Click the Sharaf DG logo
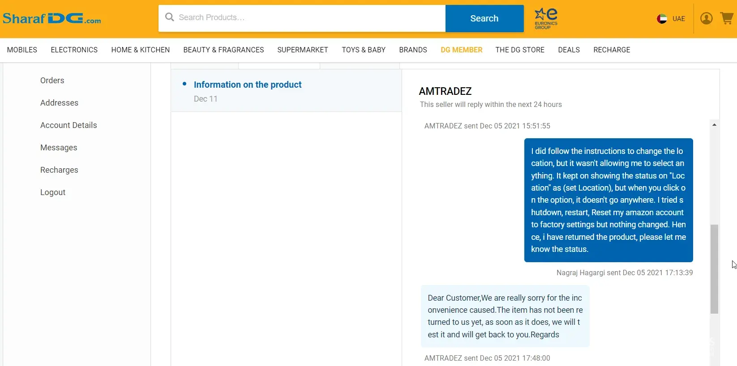 (x=51, y=18)
